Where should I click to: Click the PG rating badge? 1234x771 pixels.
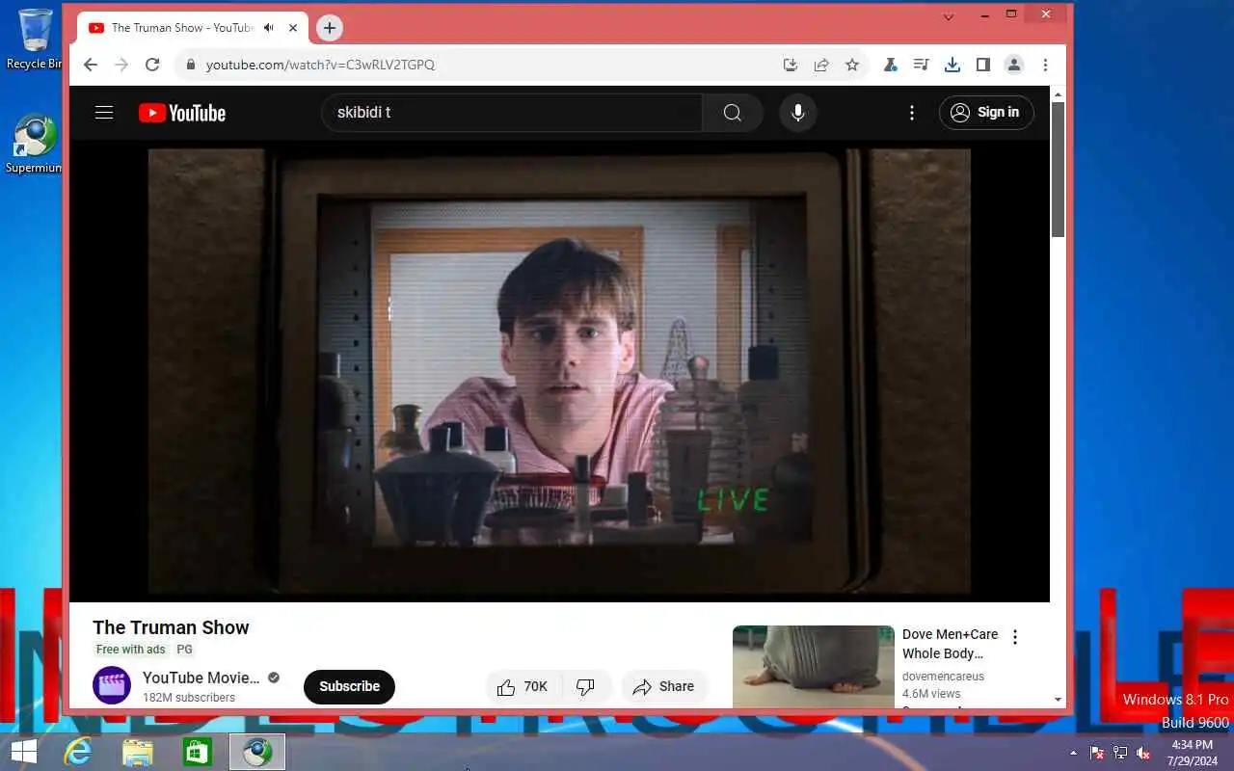[184, 650]
